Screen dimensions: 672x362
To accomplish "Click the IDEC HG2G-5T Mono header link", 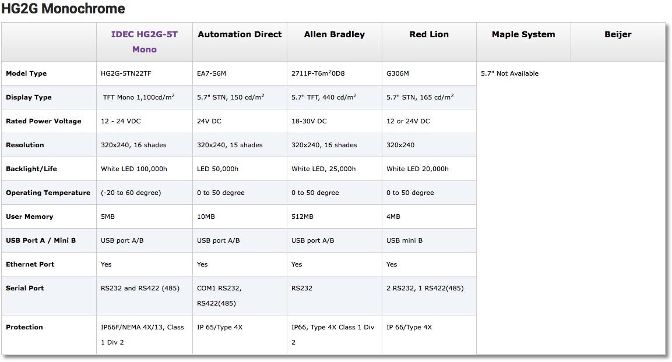I will tap(145, 42).
